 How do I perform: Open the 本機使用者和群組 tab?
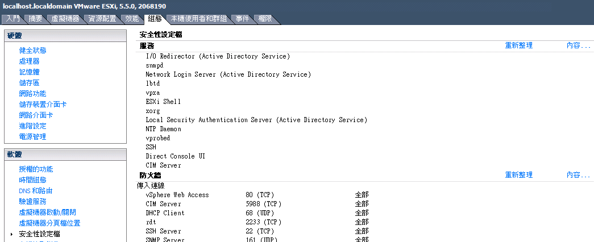click(199, 19)
